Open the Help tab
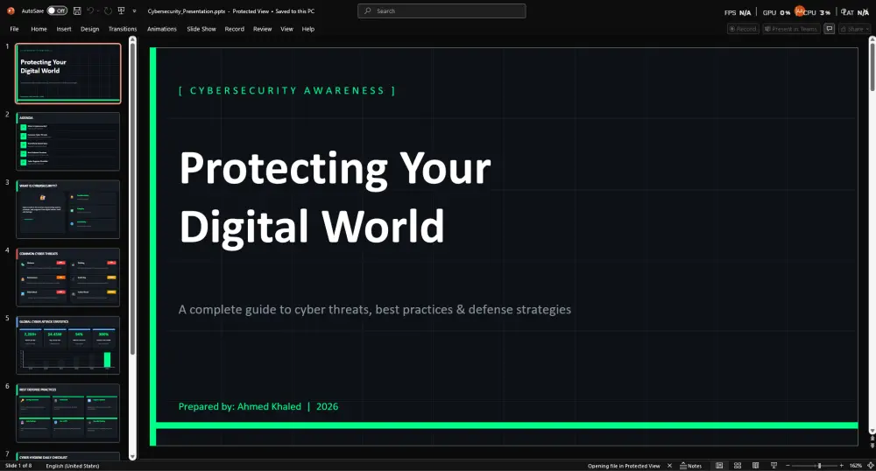 307,29
